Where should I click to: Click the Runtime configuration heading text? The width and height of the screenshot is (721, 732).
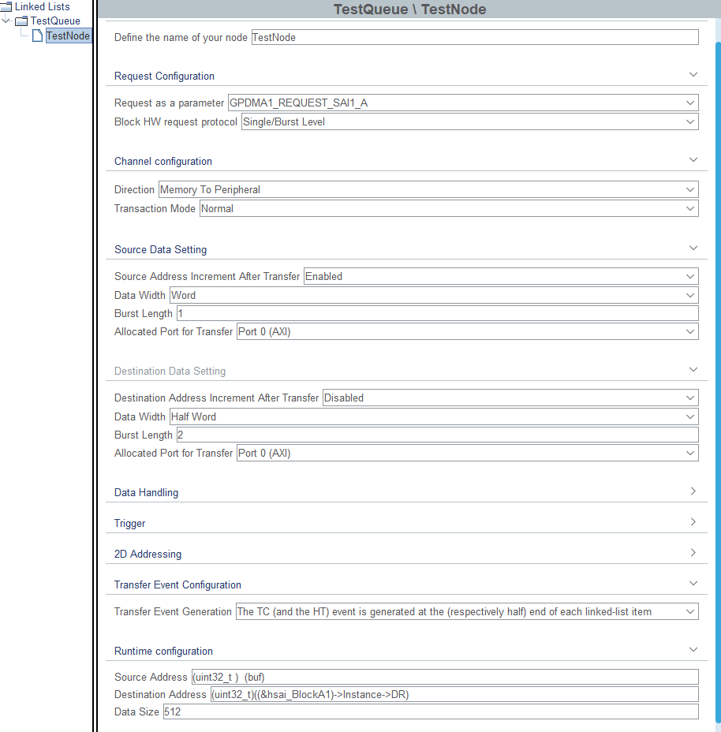[163, 652]
